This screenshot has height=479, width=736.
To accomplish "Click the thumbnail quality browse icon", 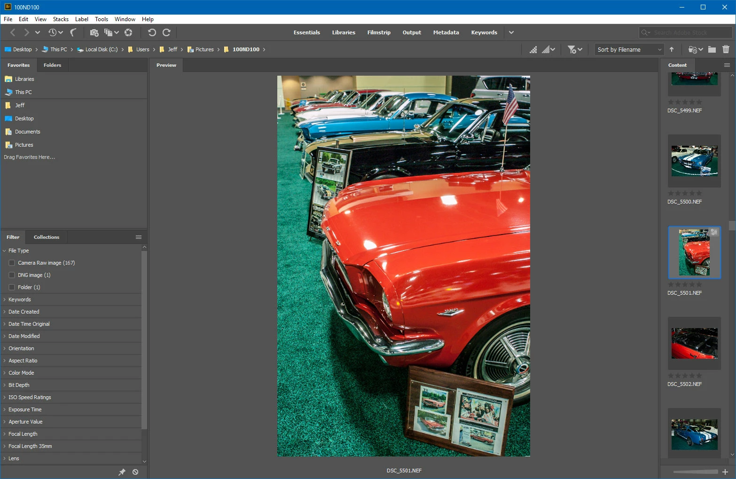I will 533,49.
